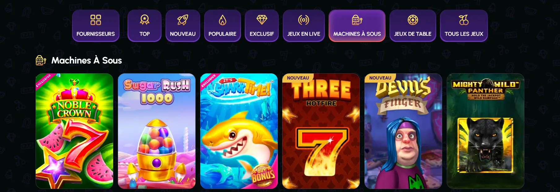Open the Noble Crown game thumbnail
560x192 pixels.
pos(74,131)
